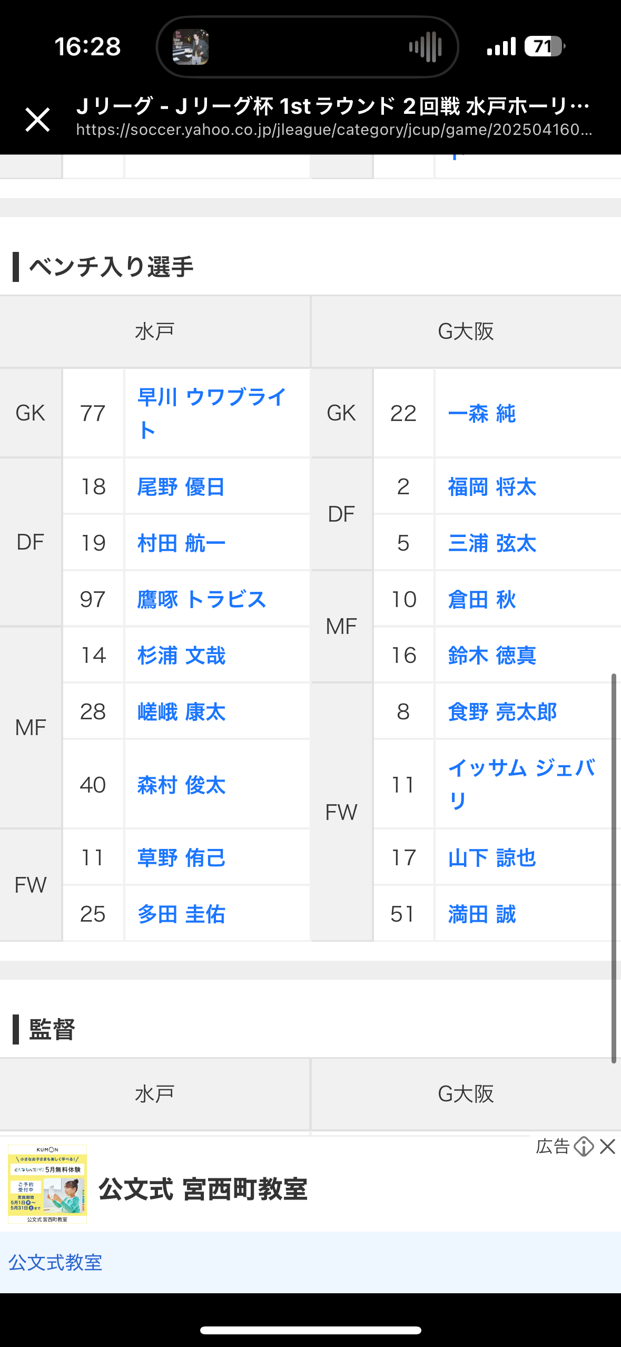This screenshot has height=1347, width=621.
Task: Open the Dynamic Island now-playing thumbnail
Action: coord(191,47)
